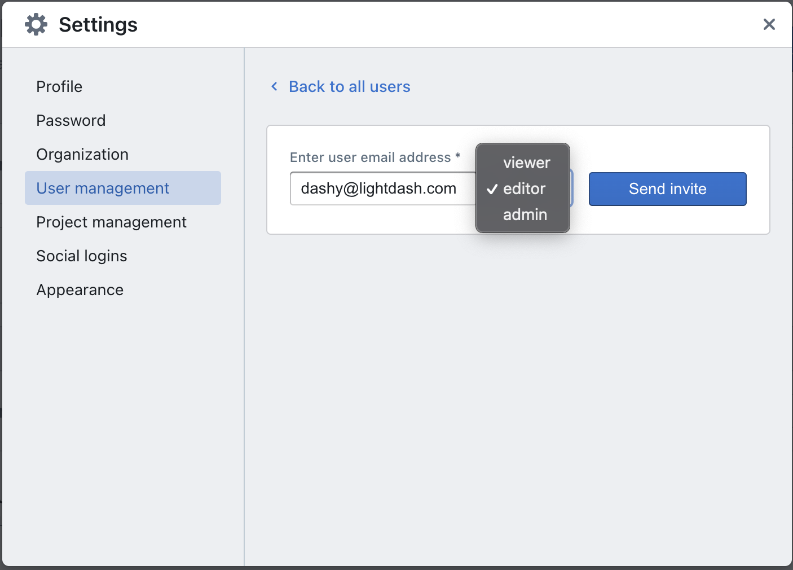Pick admin role from dropdown

(525, 214)
